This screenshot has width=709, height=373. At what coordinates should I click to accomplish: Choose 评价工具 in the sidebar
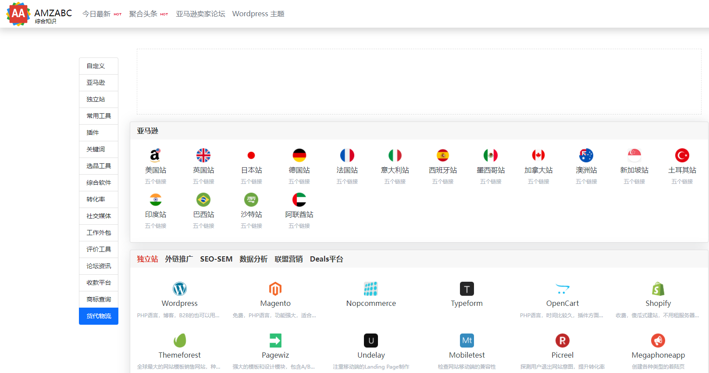pyautogui.click(x=99, y=250)
